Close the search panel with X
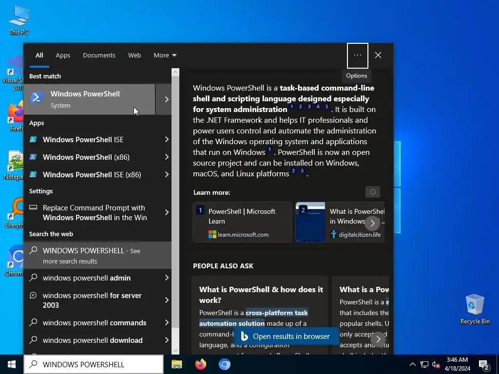This screenshot has width=499, height=374. pyautogui.click(x=378, y=56)
